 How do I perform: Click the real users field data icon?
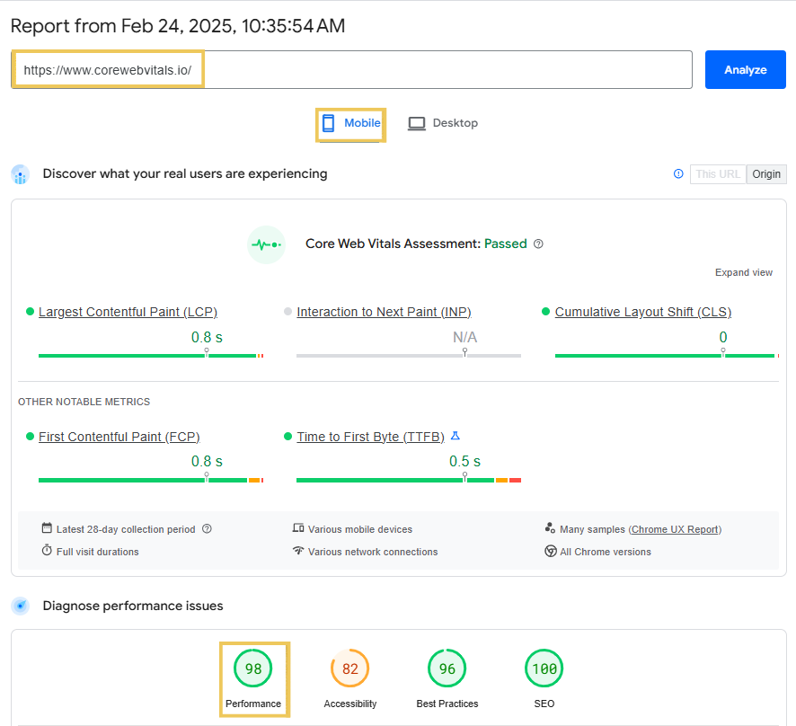coord(21,174)
